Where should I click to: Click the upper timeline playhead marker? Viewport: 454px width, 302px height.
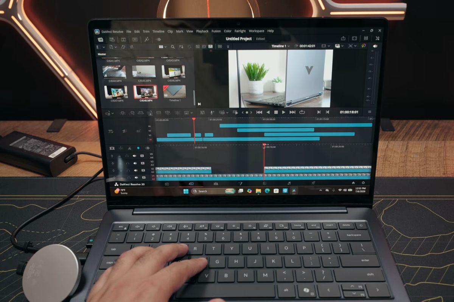(194, 119)
